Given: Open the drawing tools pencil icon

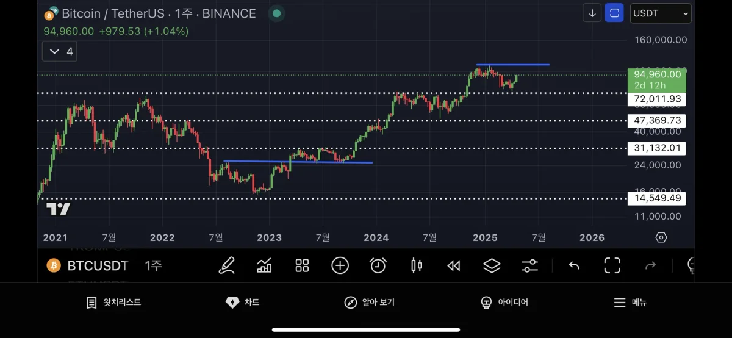Looking at the screenshot, I should [x=227, y=265].
